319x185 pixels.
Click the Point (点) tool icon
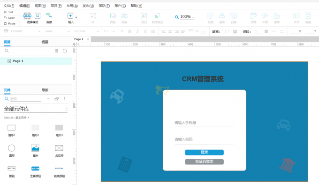[x=93, y=15]
